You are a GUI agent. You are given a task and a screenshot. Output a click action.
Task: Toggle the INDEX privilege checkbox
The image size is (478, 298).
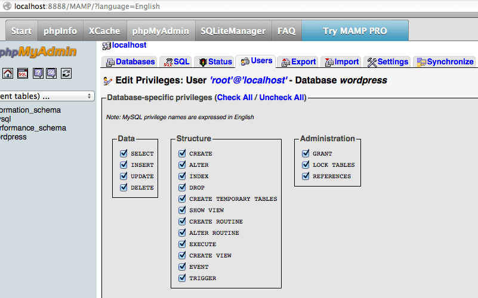tap(182, 176)
